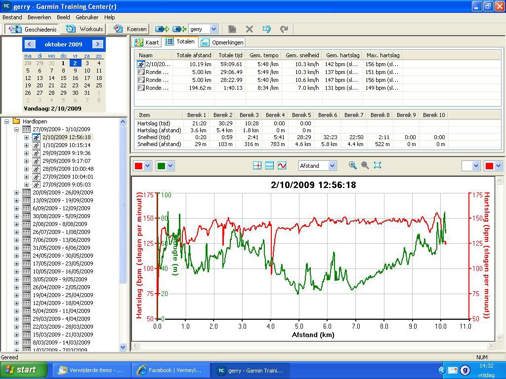Click the zoom to fit graph icon

tap(378, 165)
